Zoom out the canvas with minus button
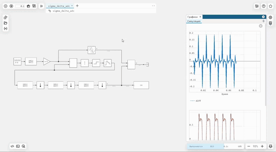276x152 pixels. click(x=249, y=146)
